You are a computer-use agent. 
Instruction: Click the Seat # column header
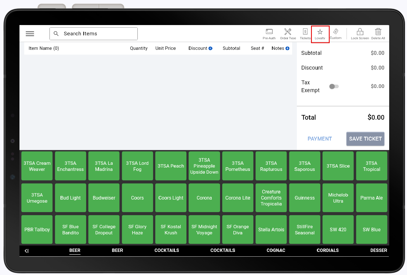pos(257,48)
